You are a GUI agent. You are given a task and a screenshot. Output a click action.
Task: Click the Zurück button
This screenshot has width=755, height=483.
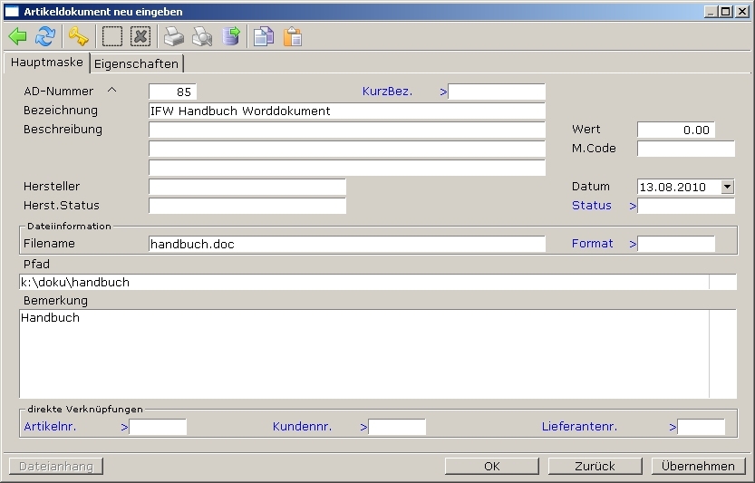pos(595,466)
